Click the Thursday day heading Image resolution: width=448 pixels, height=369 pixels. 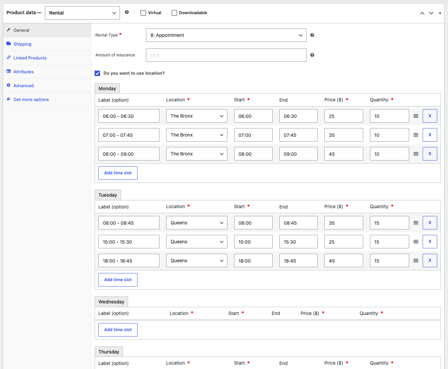(109, 352)
